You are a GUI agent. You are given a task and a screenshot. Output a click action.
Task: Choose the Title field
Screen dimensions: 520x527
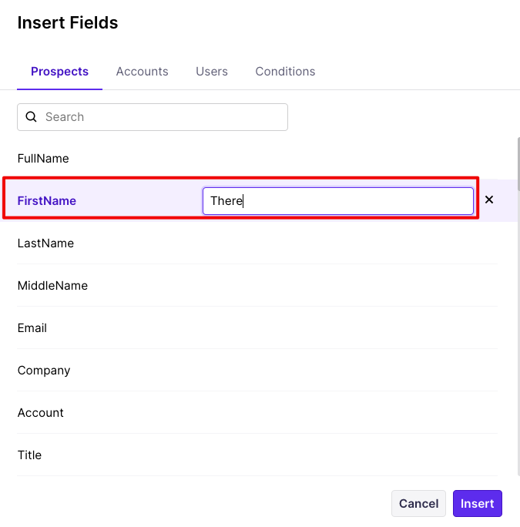[29, 455]
